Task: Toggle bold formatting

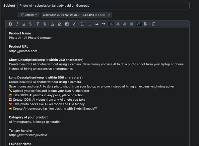Action: (x=11, y=24)
